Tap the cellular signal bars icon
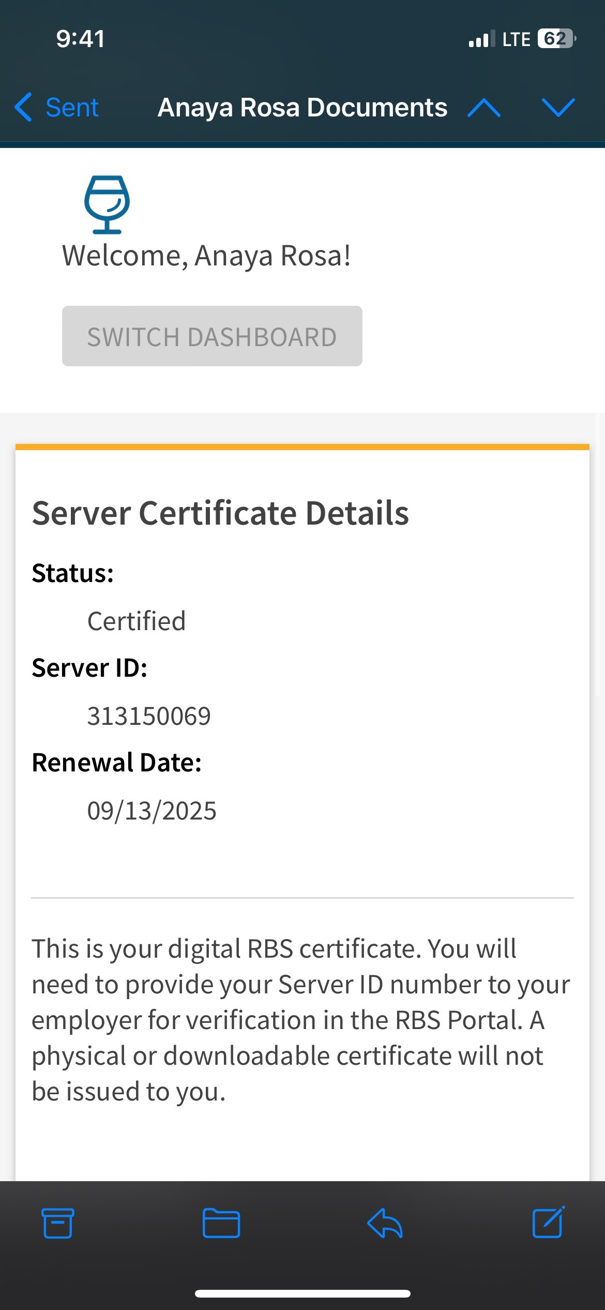 481,39
